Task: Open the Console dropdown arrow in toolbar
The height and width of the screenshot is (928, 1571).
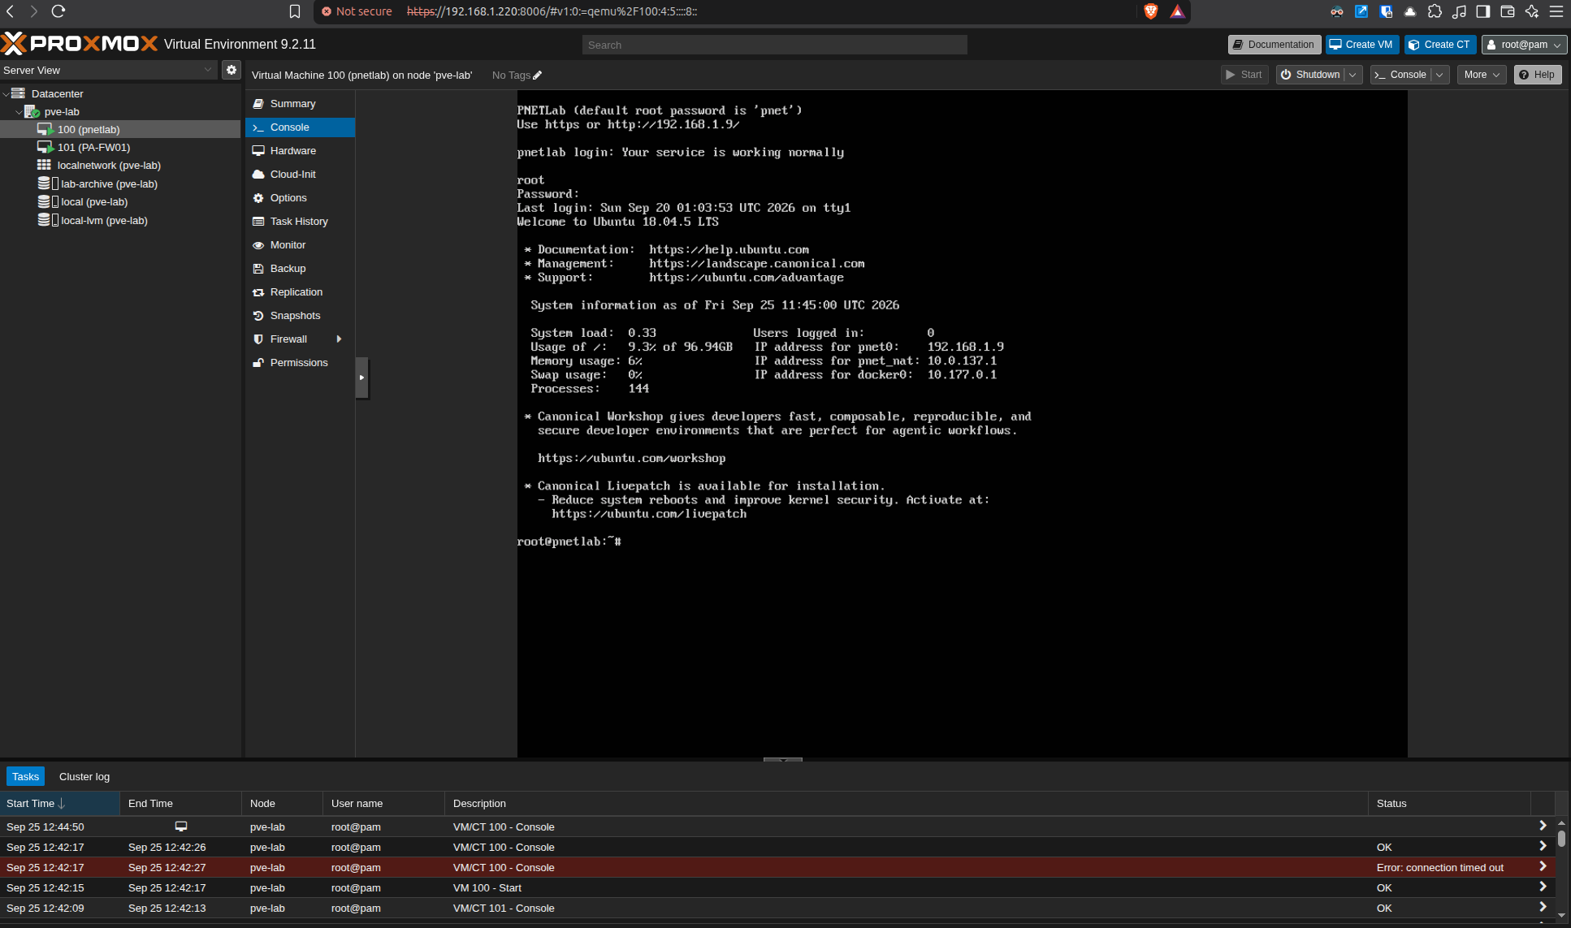Action: [1439, 75]
